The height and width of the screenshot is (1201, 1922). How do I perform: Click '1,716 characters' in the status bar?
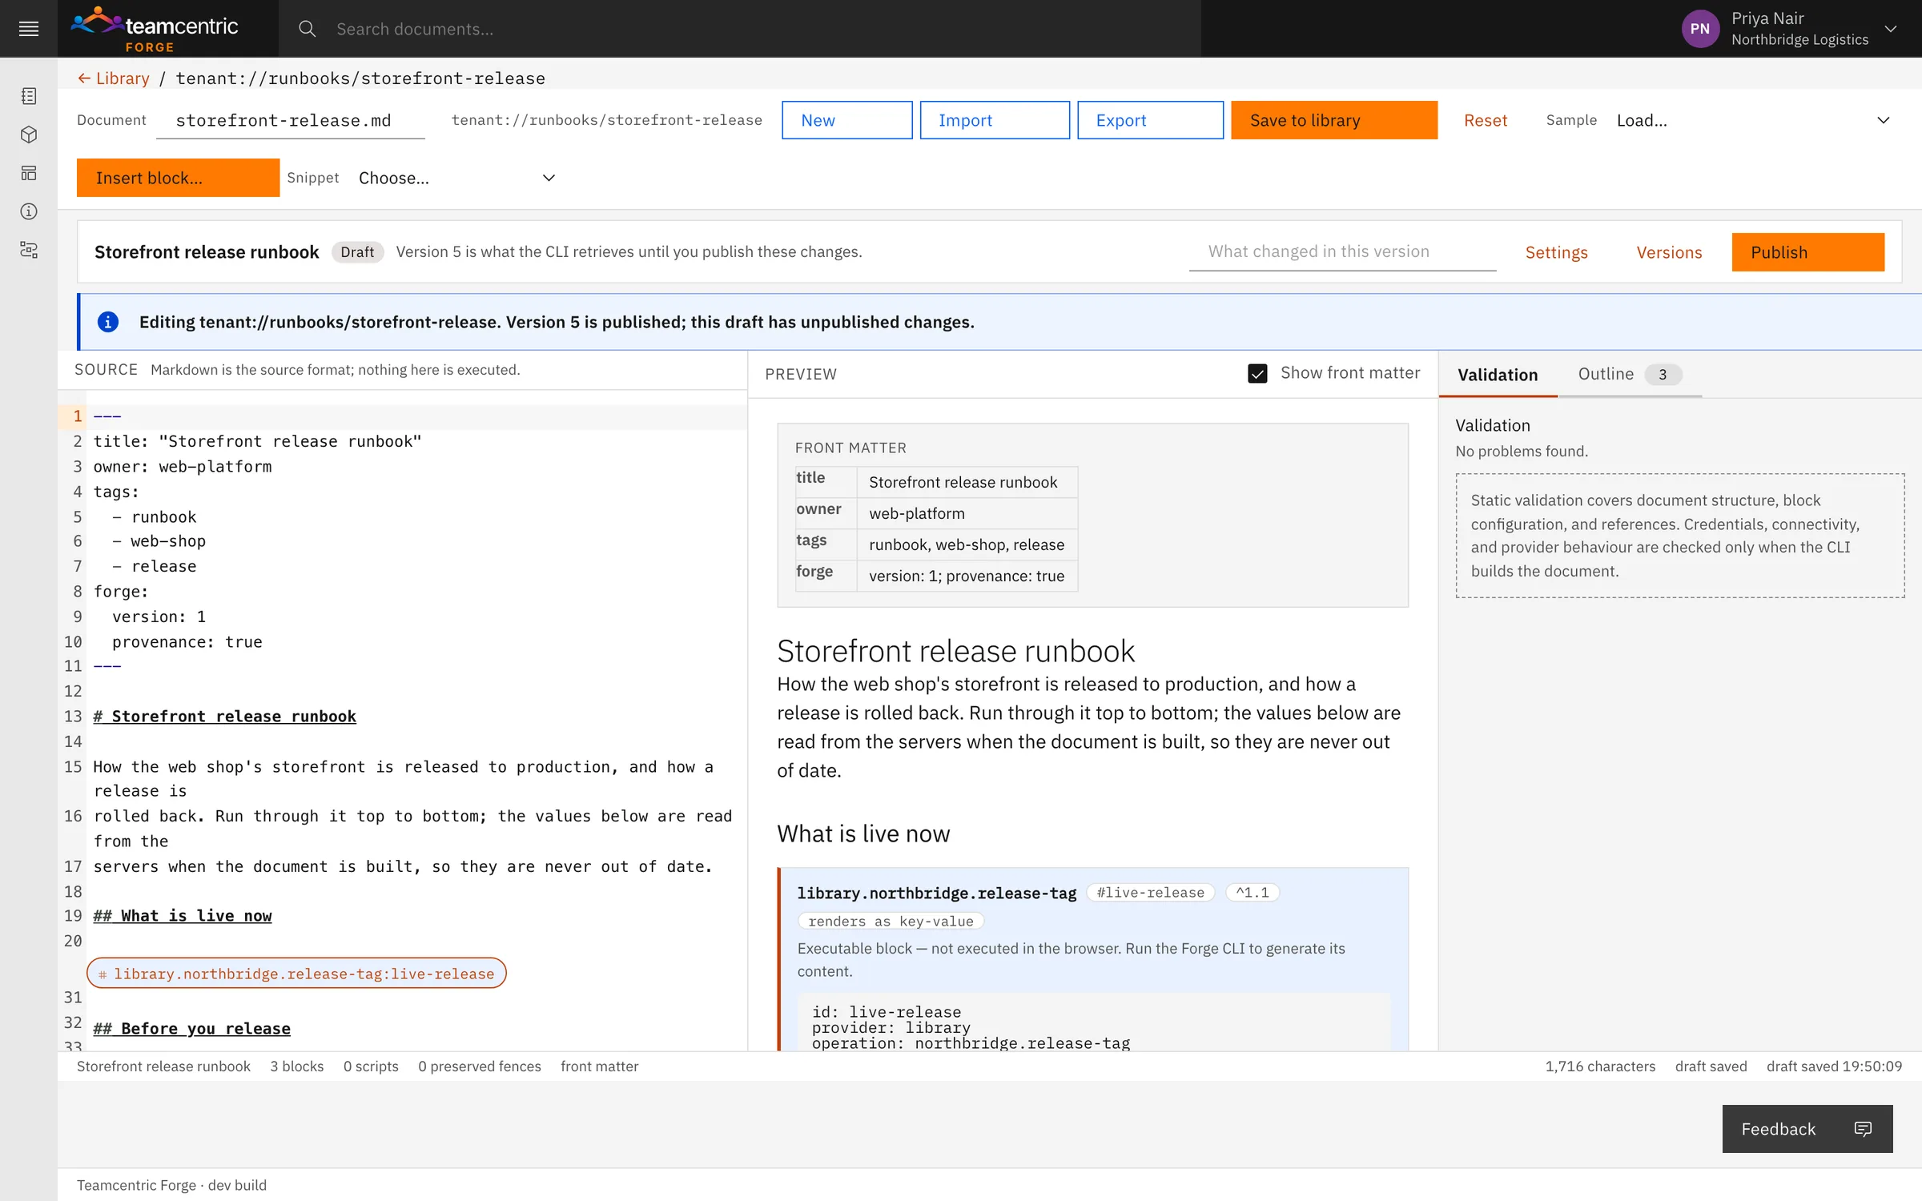[x=1600, y=1066]
